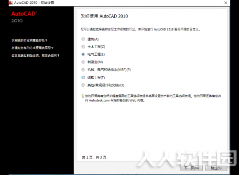This screenshot has height=175, width=239.
Task: Click the AutoCAD 2010 logo in sidebar
Action: coord(24,17)
